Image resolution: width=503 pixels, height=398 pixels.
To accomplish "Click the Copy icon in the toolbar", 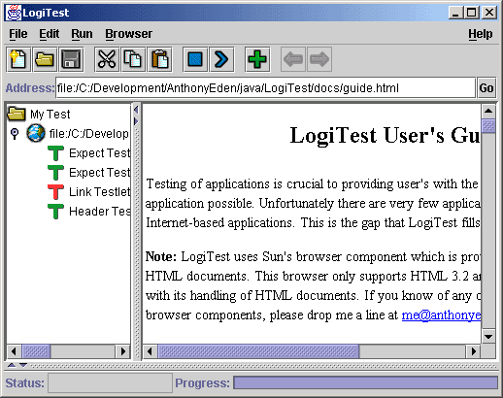I will [x=133, y=59].
